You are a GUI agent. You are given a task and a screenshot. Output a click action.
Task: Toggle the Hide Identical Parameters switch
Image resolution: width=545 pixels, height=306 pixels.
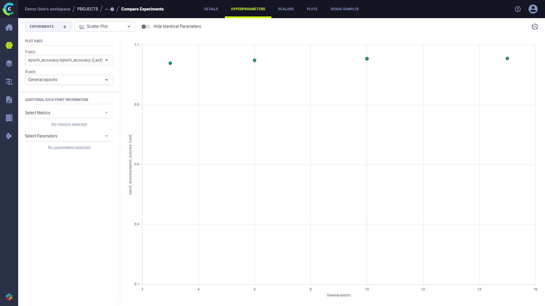145,27
